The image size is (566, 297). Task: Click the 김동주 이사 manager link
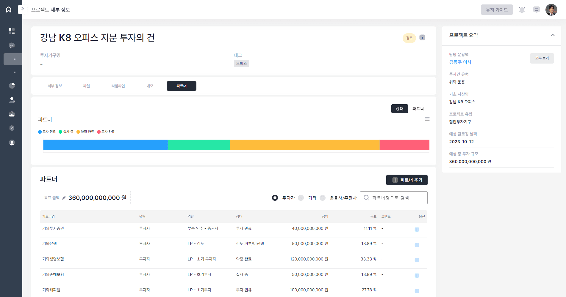(460, 62)
